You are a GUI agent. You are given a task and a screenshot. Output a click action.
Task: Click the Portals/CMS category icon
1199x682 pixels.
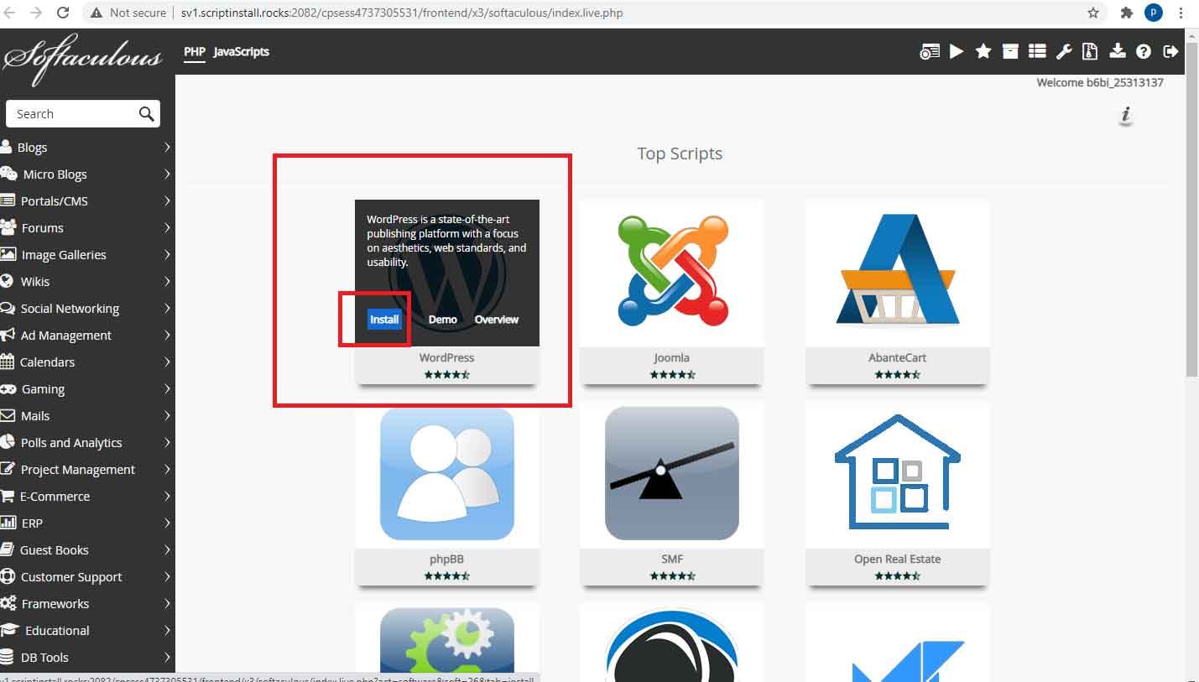(x=8, y=200)
